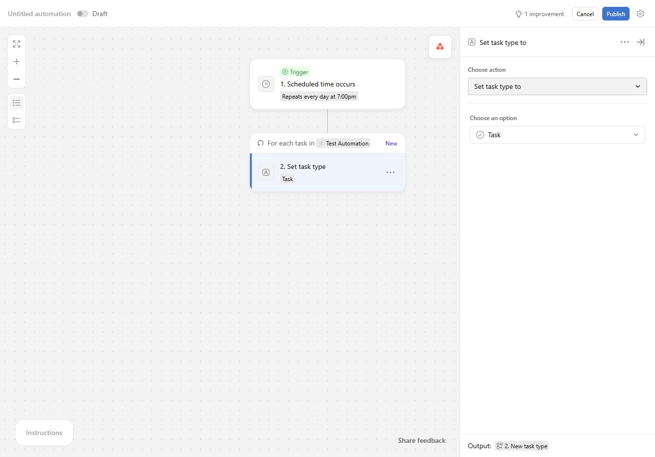This screenshot has width=655, height=457.
Task: Click the Task tag on step 2 card
Action: pos(288,179)
